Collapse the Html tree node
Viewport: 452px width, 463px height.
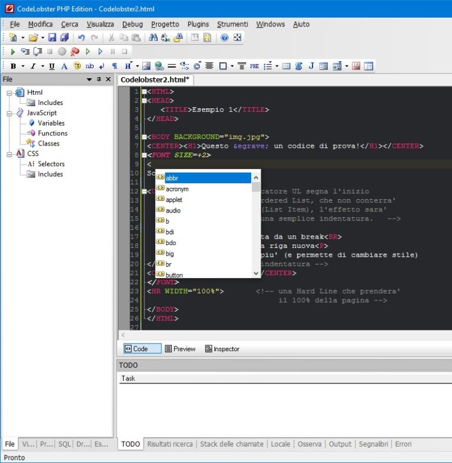pos(9,92)
